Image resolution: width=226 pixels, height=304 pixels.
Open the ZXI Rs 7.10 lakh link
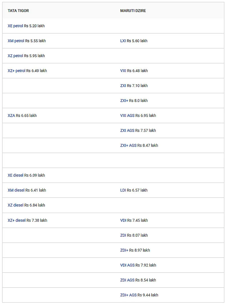click(123, 86)
